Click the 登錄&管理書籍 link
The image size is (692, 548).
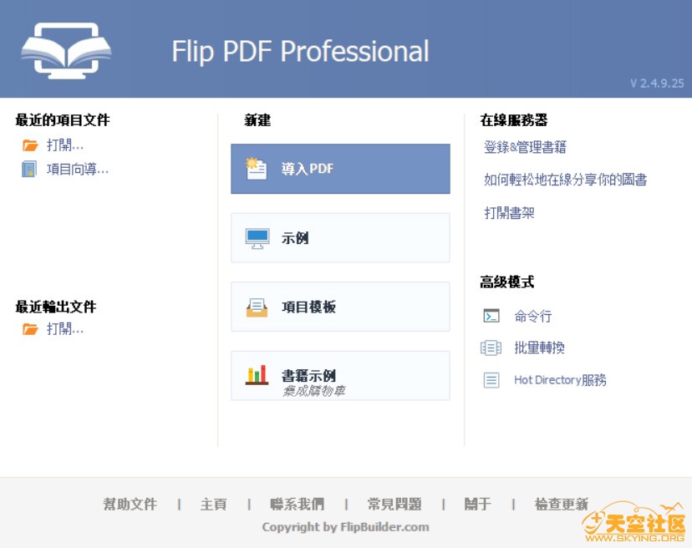[x=524, y=147]
